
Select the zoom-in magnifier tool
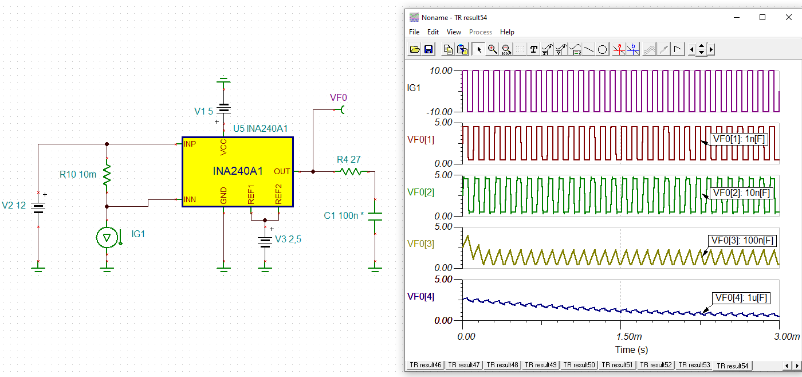pyautogui.click(x=493, y=49)
